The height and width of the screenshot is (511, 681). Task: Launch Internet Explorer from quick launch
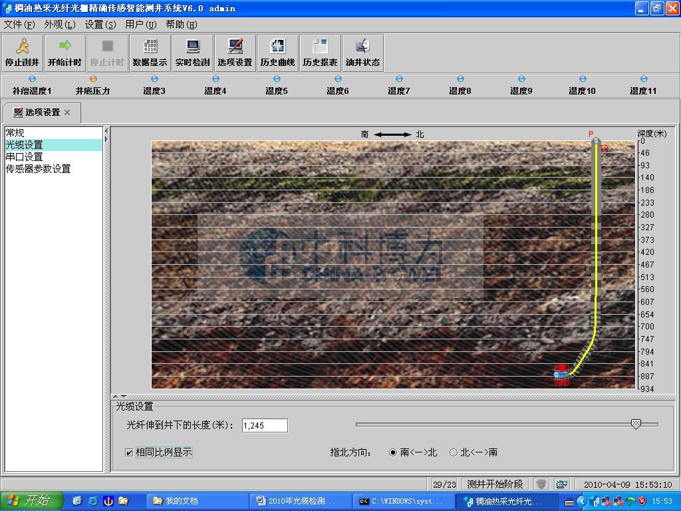click(93, 501)
